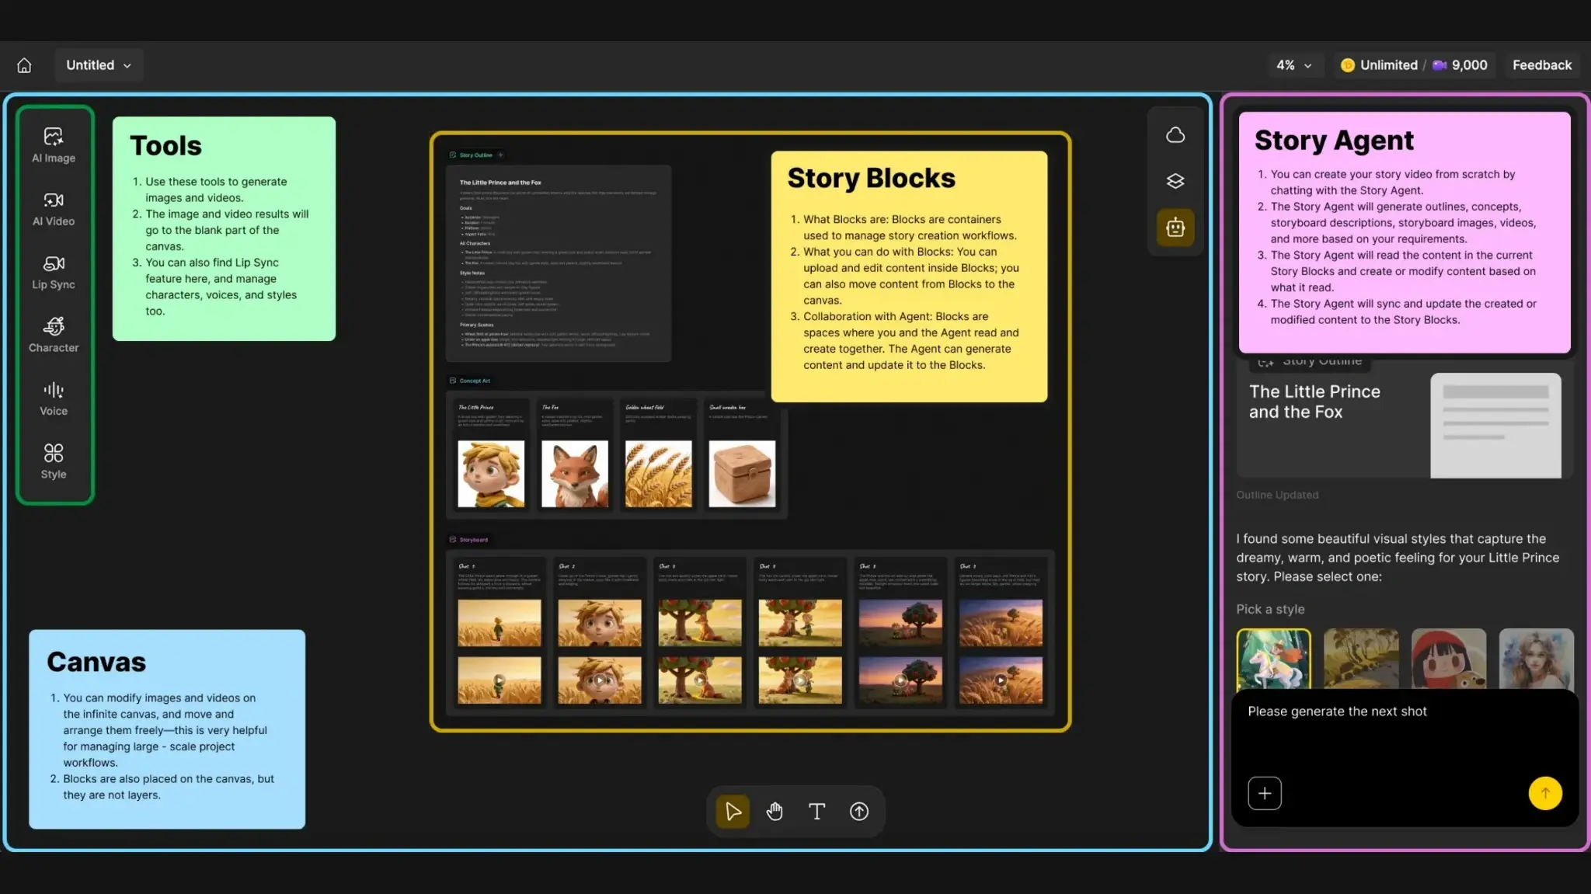Select the text T tool
Image resolution: width=1591 pixels, height=894 pixels.
tap(816, 812)
